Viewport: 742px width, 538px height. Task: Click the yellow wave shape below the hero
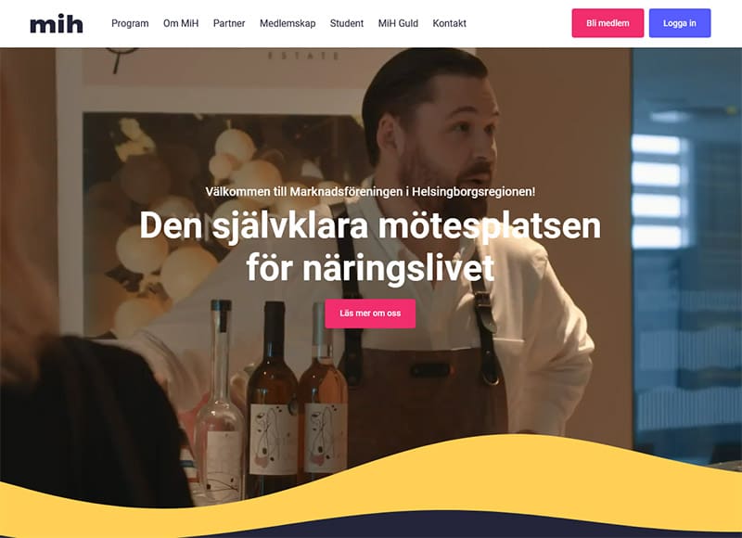point(473,478)
